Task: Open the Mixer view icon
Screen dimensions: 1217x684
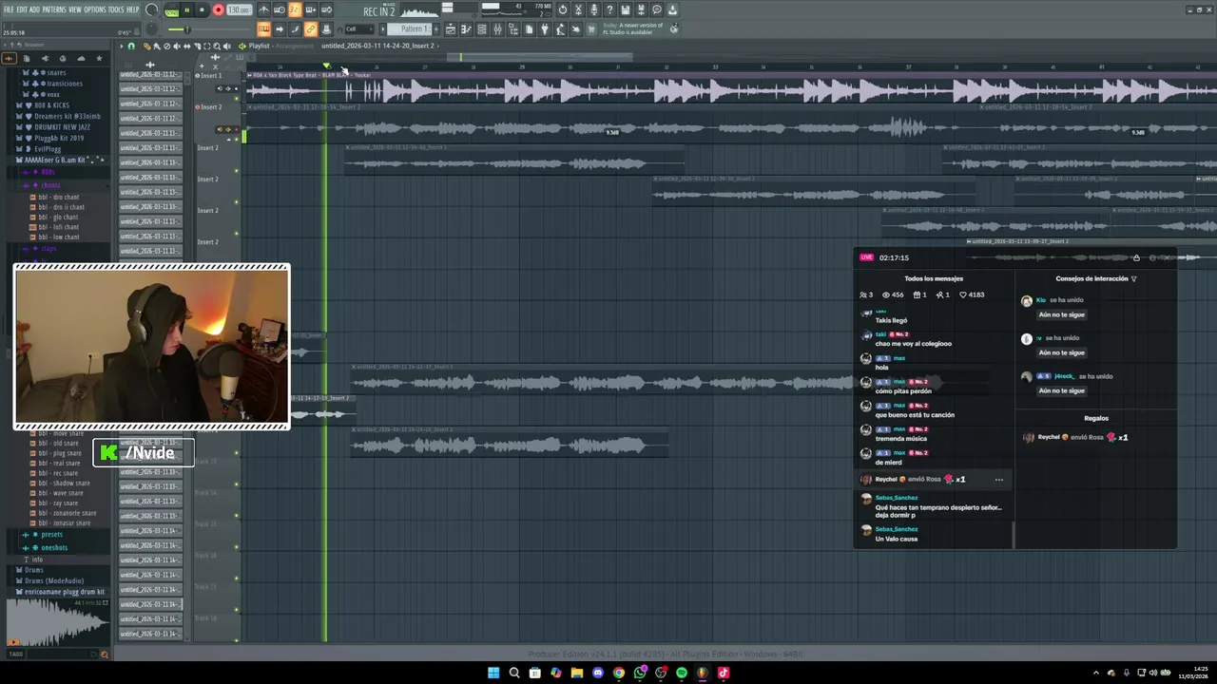Action: pos(497,29)
